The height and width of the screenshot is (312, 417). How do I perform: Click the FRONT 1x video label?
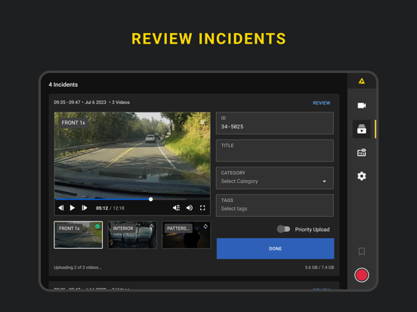tap(73, 123)
